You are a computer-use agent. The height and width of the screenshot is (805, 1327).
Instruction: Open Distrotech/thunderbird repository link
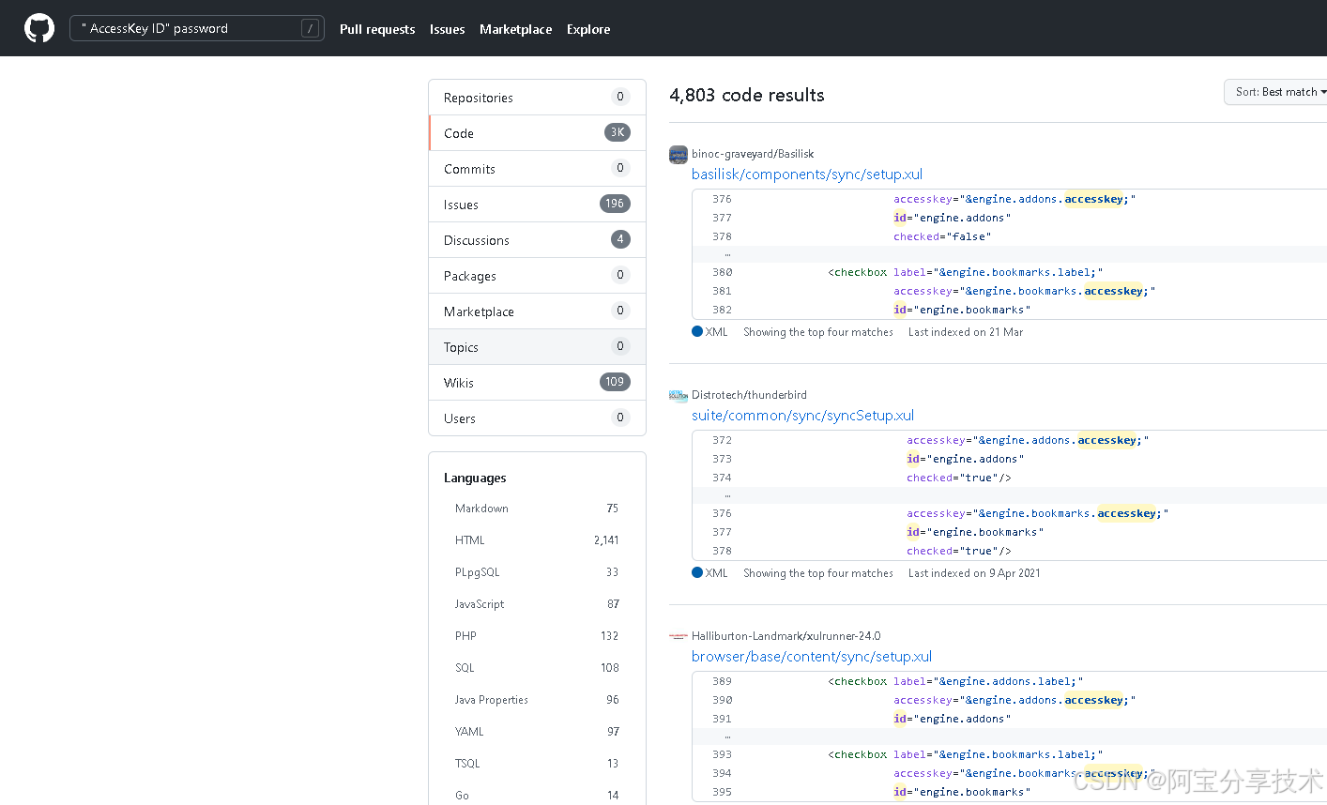(x=749, y=395)
